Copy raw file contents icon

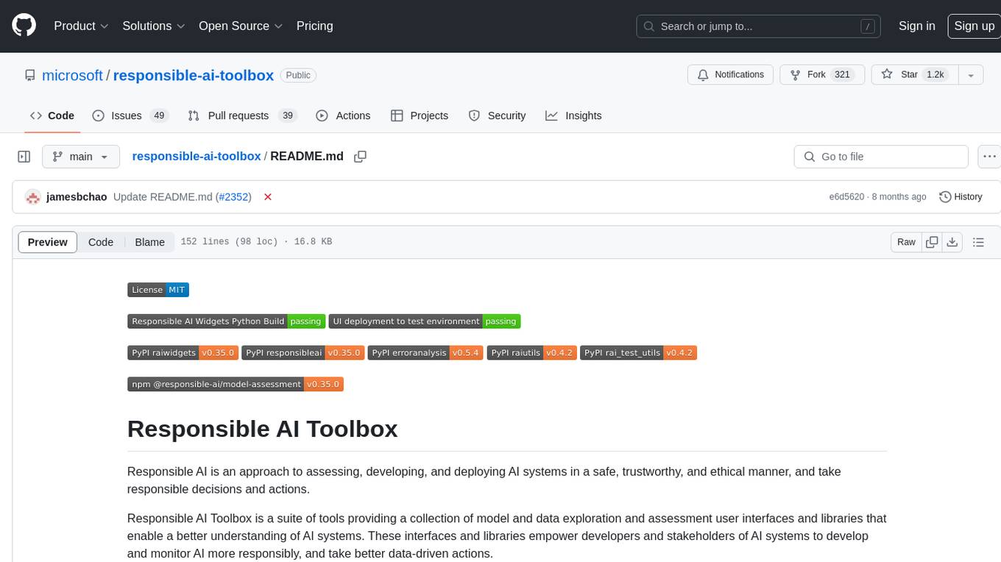point(932,242)
